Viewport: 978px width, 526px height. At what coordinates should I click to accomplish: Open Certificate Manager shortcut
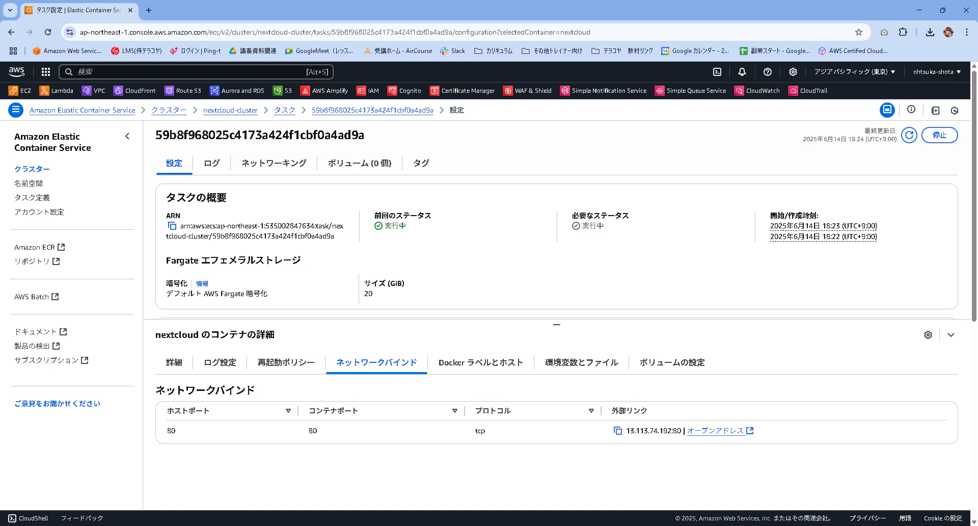pos(463,91)
